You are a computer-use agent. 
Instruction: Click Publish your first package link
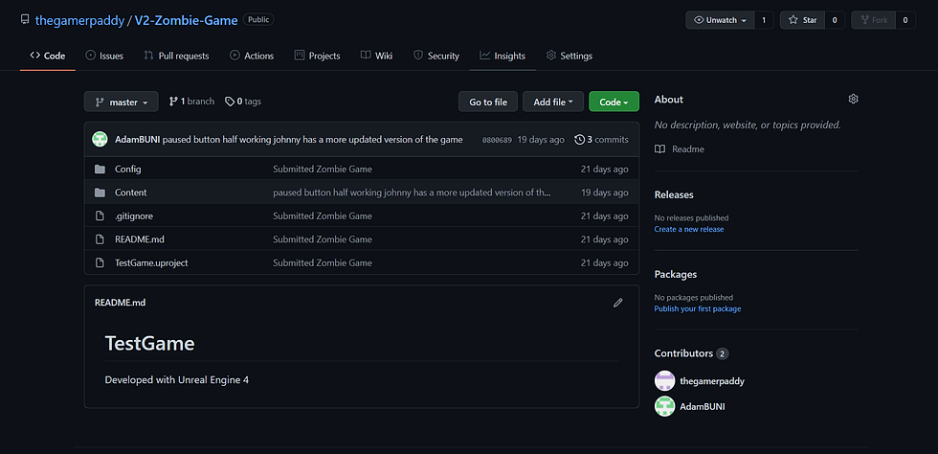(x=698, y=309)
